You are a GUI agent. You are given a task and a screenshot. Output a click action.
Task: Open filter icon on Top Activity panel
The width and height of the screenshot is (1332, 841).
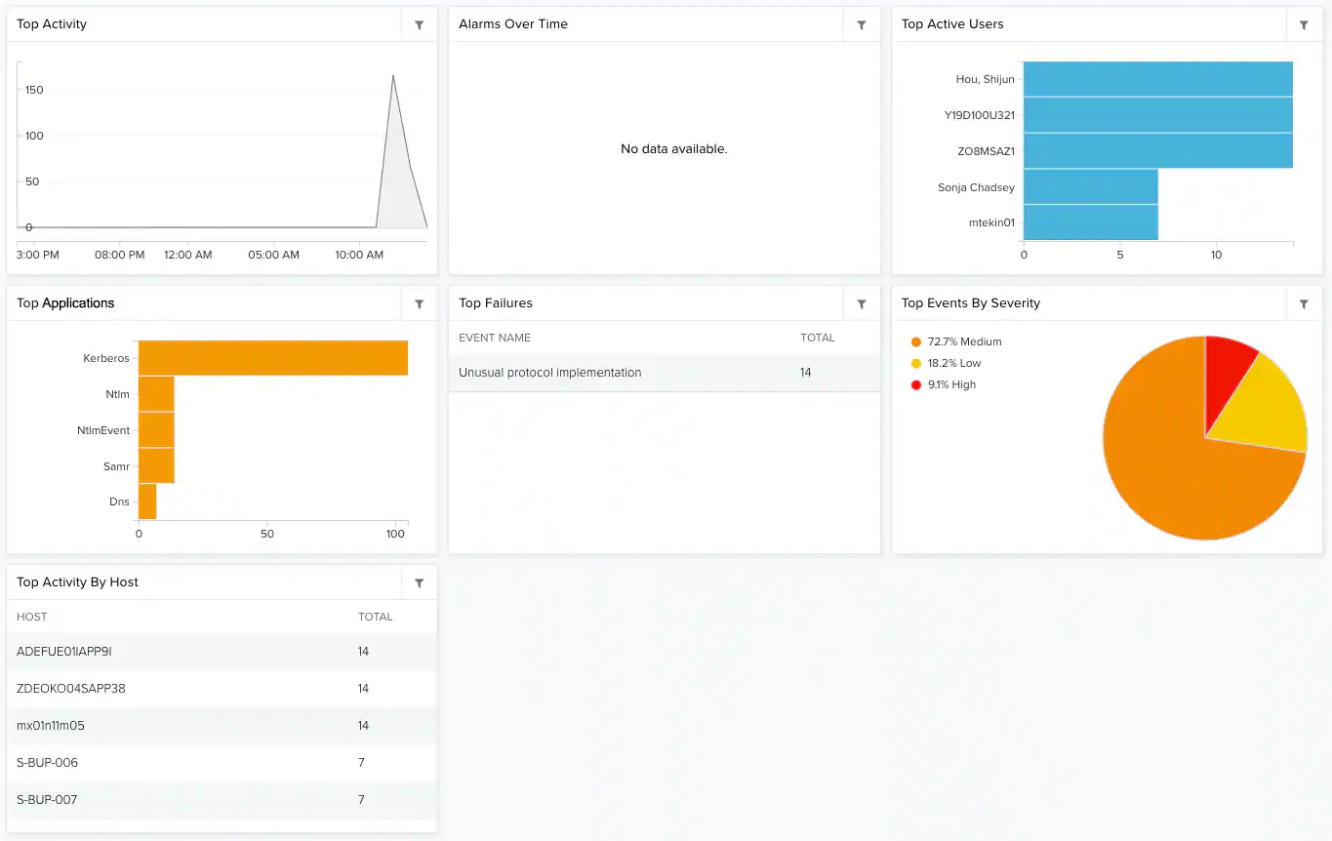tap(419, 25)
